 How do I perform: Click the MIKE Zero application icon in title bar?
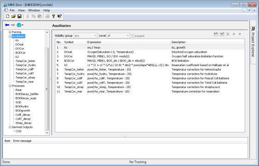(5, 5)
